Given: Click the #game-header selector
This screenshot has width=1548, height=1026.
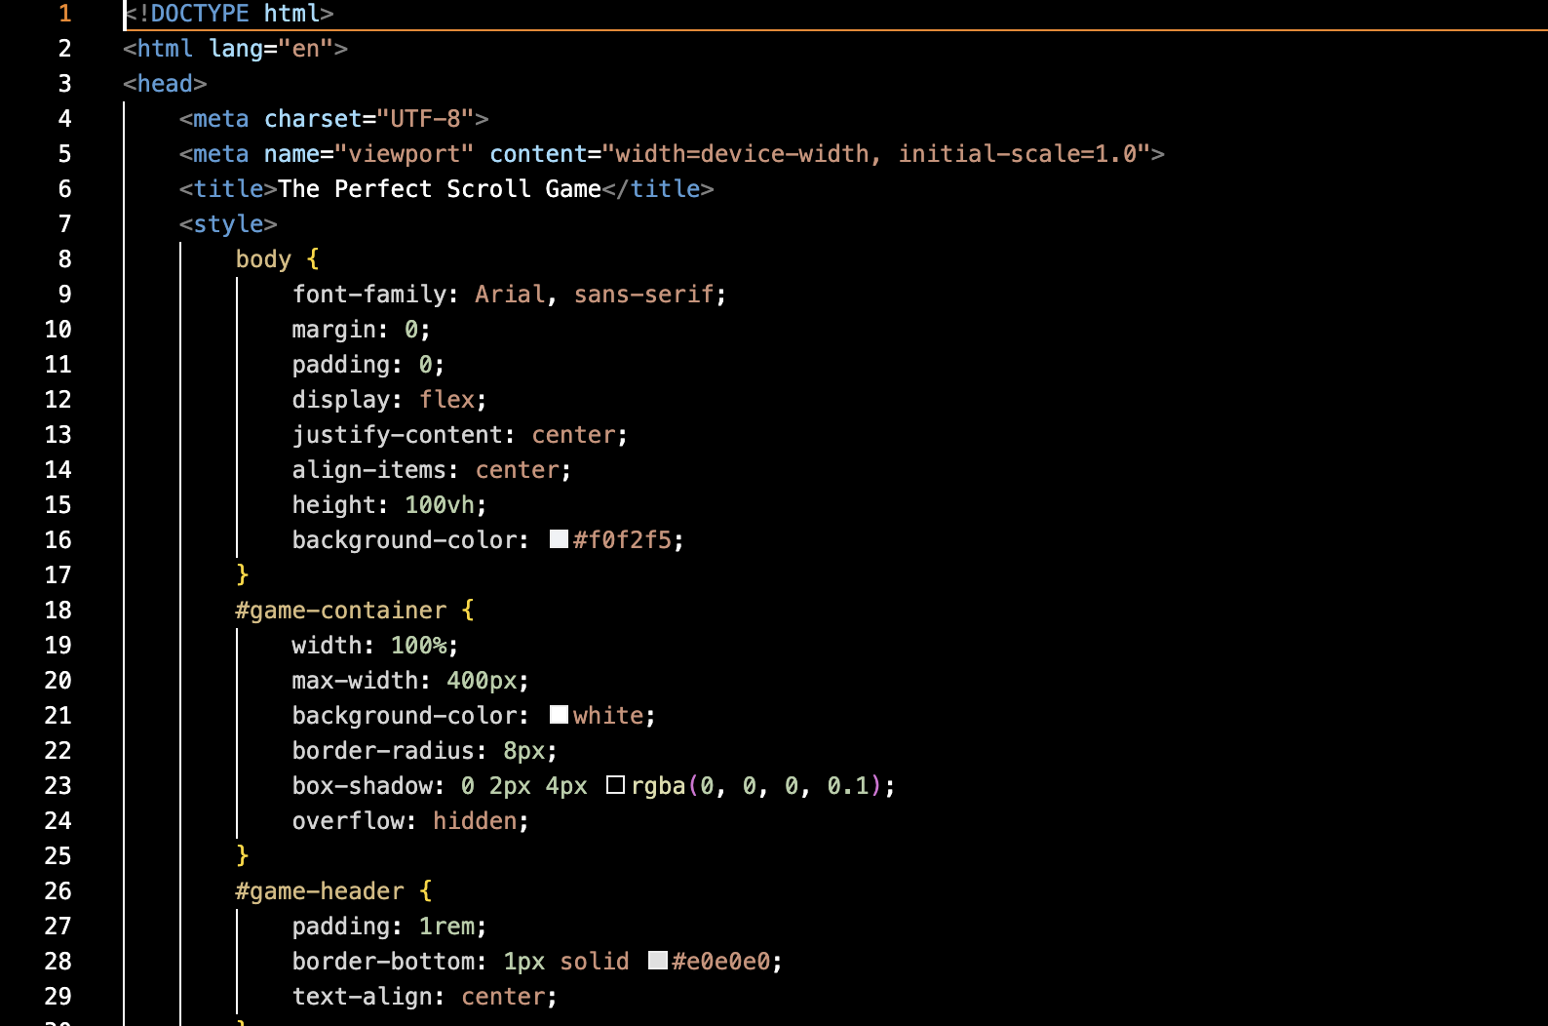Looking at the screenshot, I should pos(319,891).
